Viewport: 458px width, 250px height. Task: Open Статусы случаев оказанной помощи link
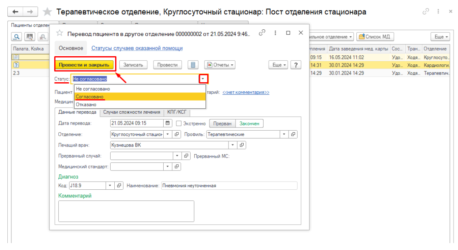(x=137, y=48)
